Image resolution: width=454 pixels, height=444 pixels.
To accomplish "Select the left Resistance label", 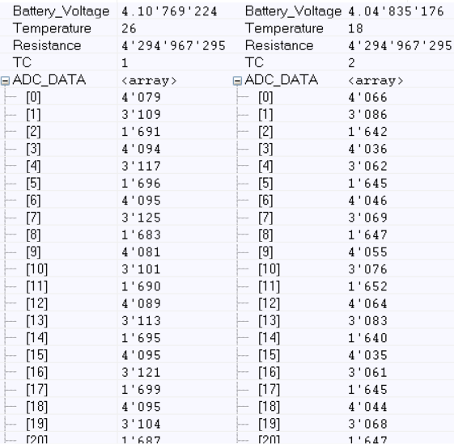I will point(47,45).
